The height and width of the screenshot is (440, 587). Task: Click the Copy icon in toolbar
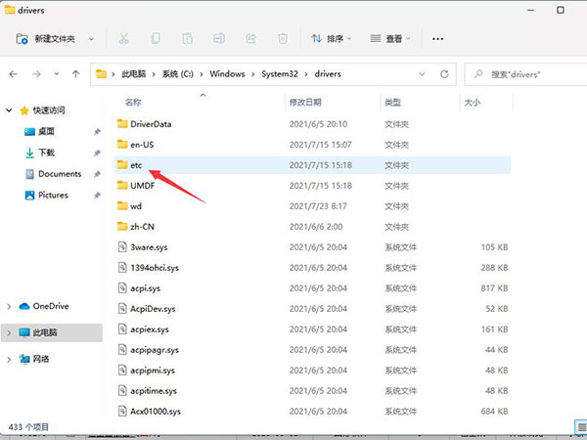tap(156, 39)
